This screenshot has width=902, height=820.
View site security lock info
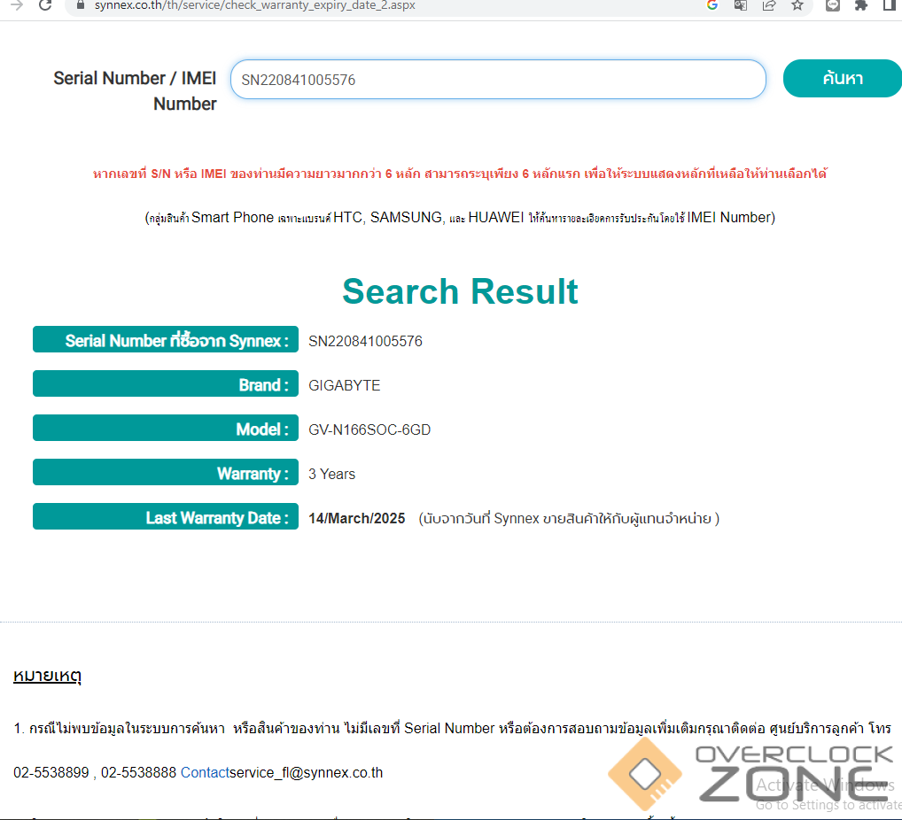81,5
